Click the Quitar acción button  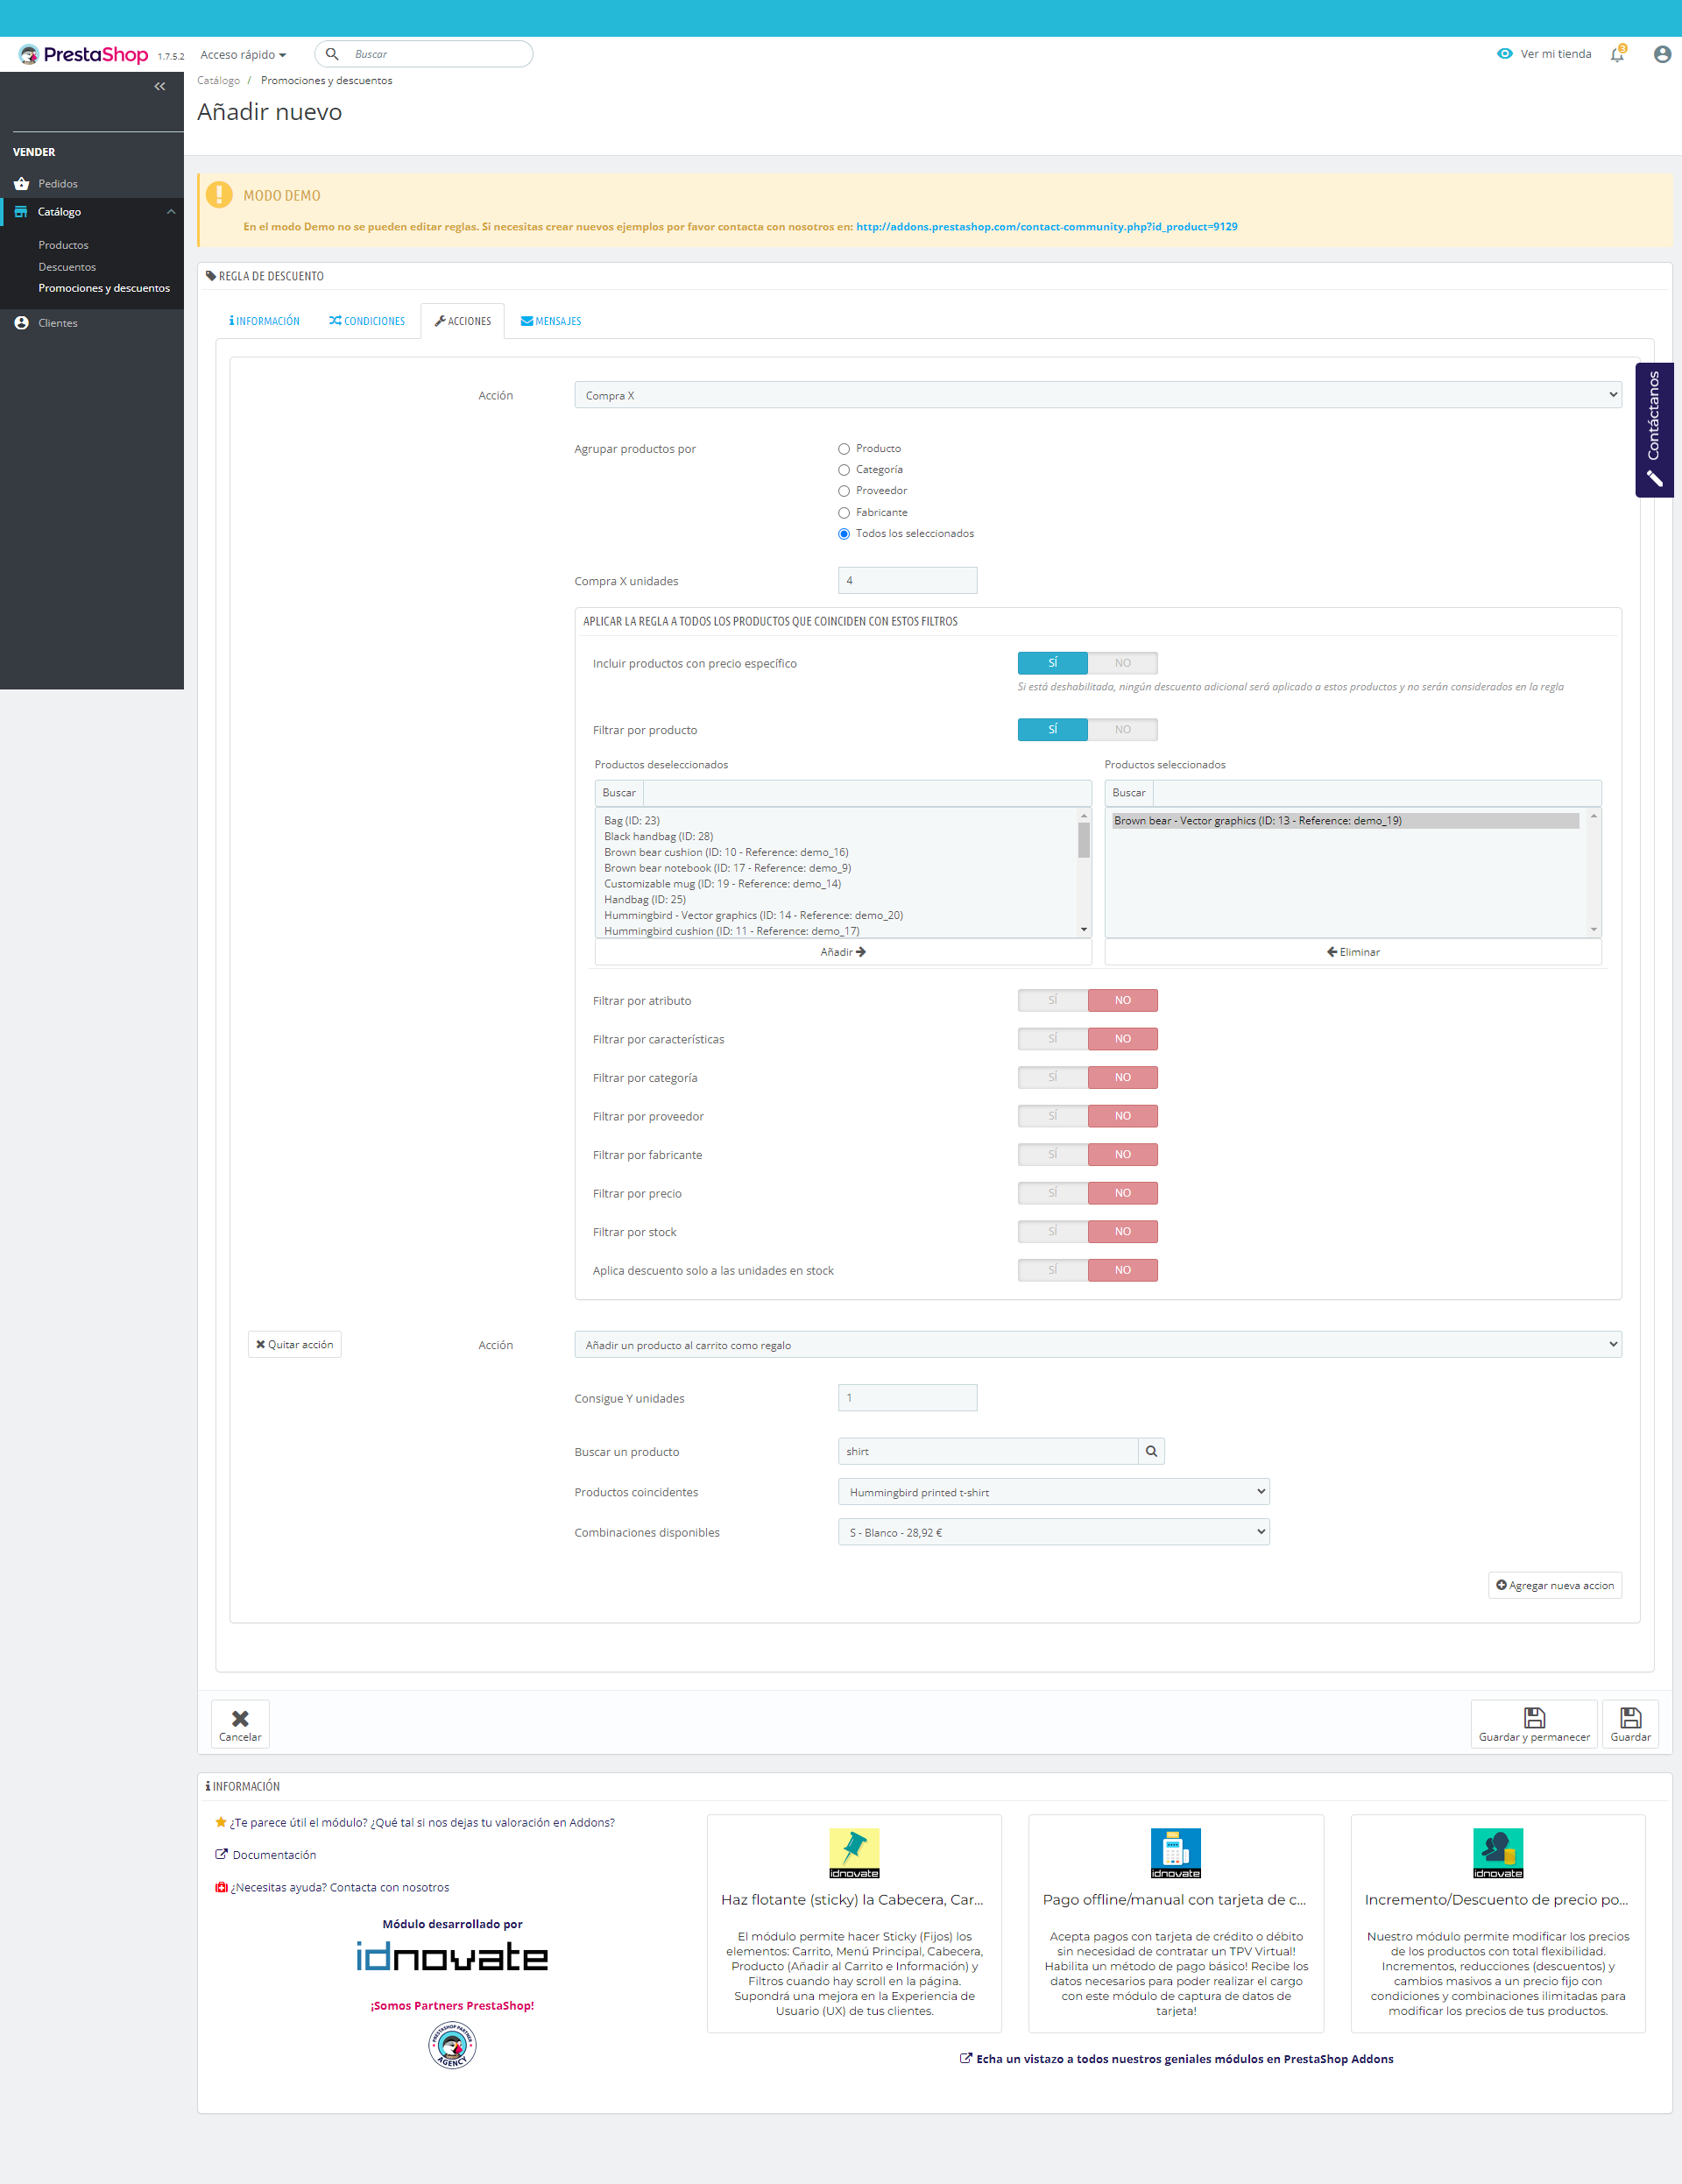click(294, 1344)
